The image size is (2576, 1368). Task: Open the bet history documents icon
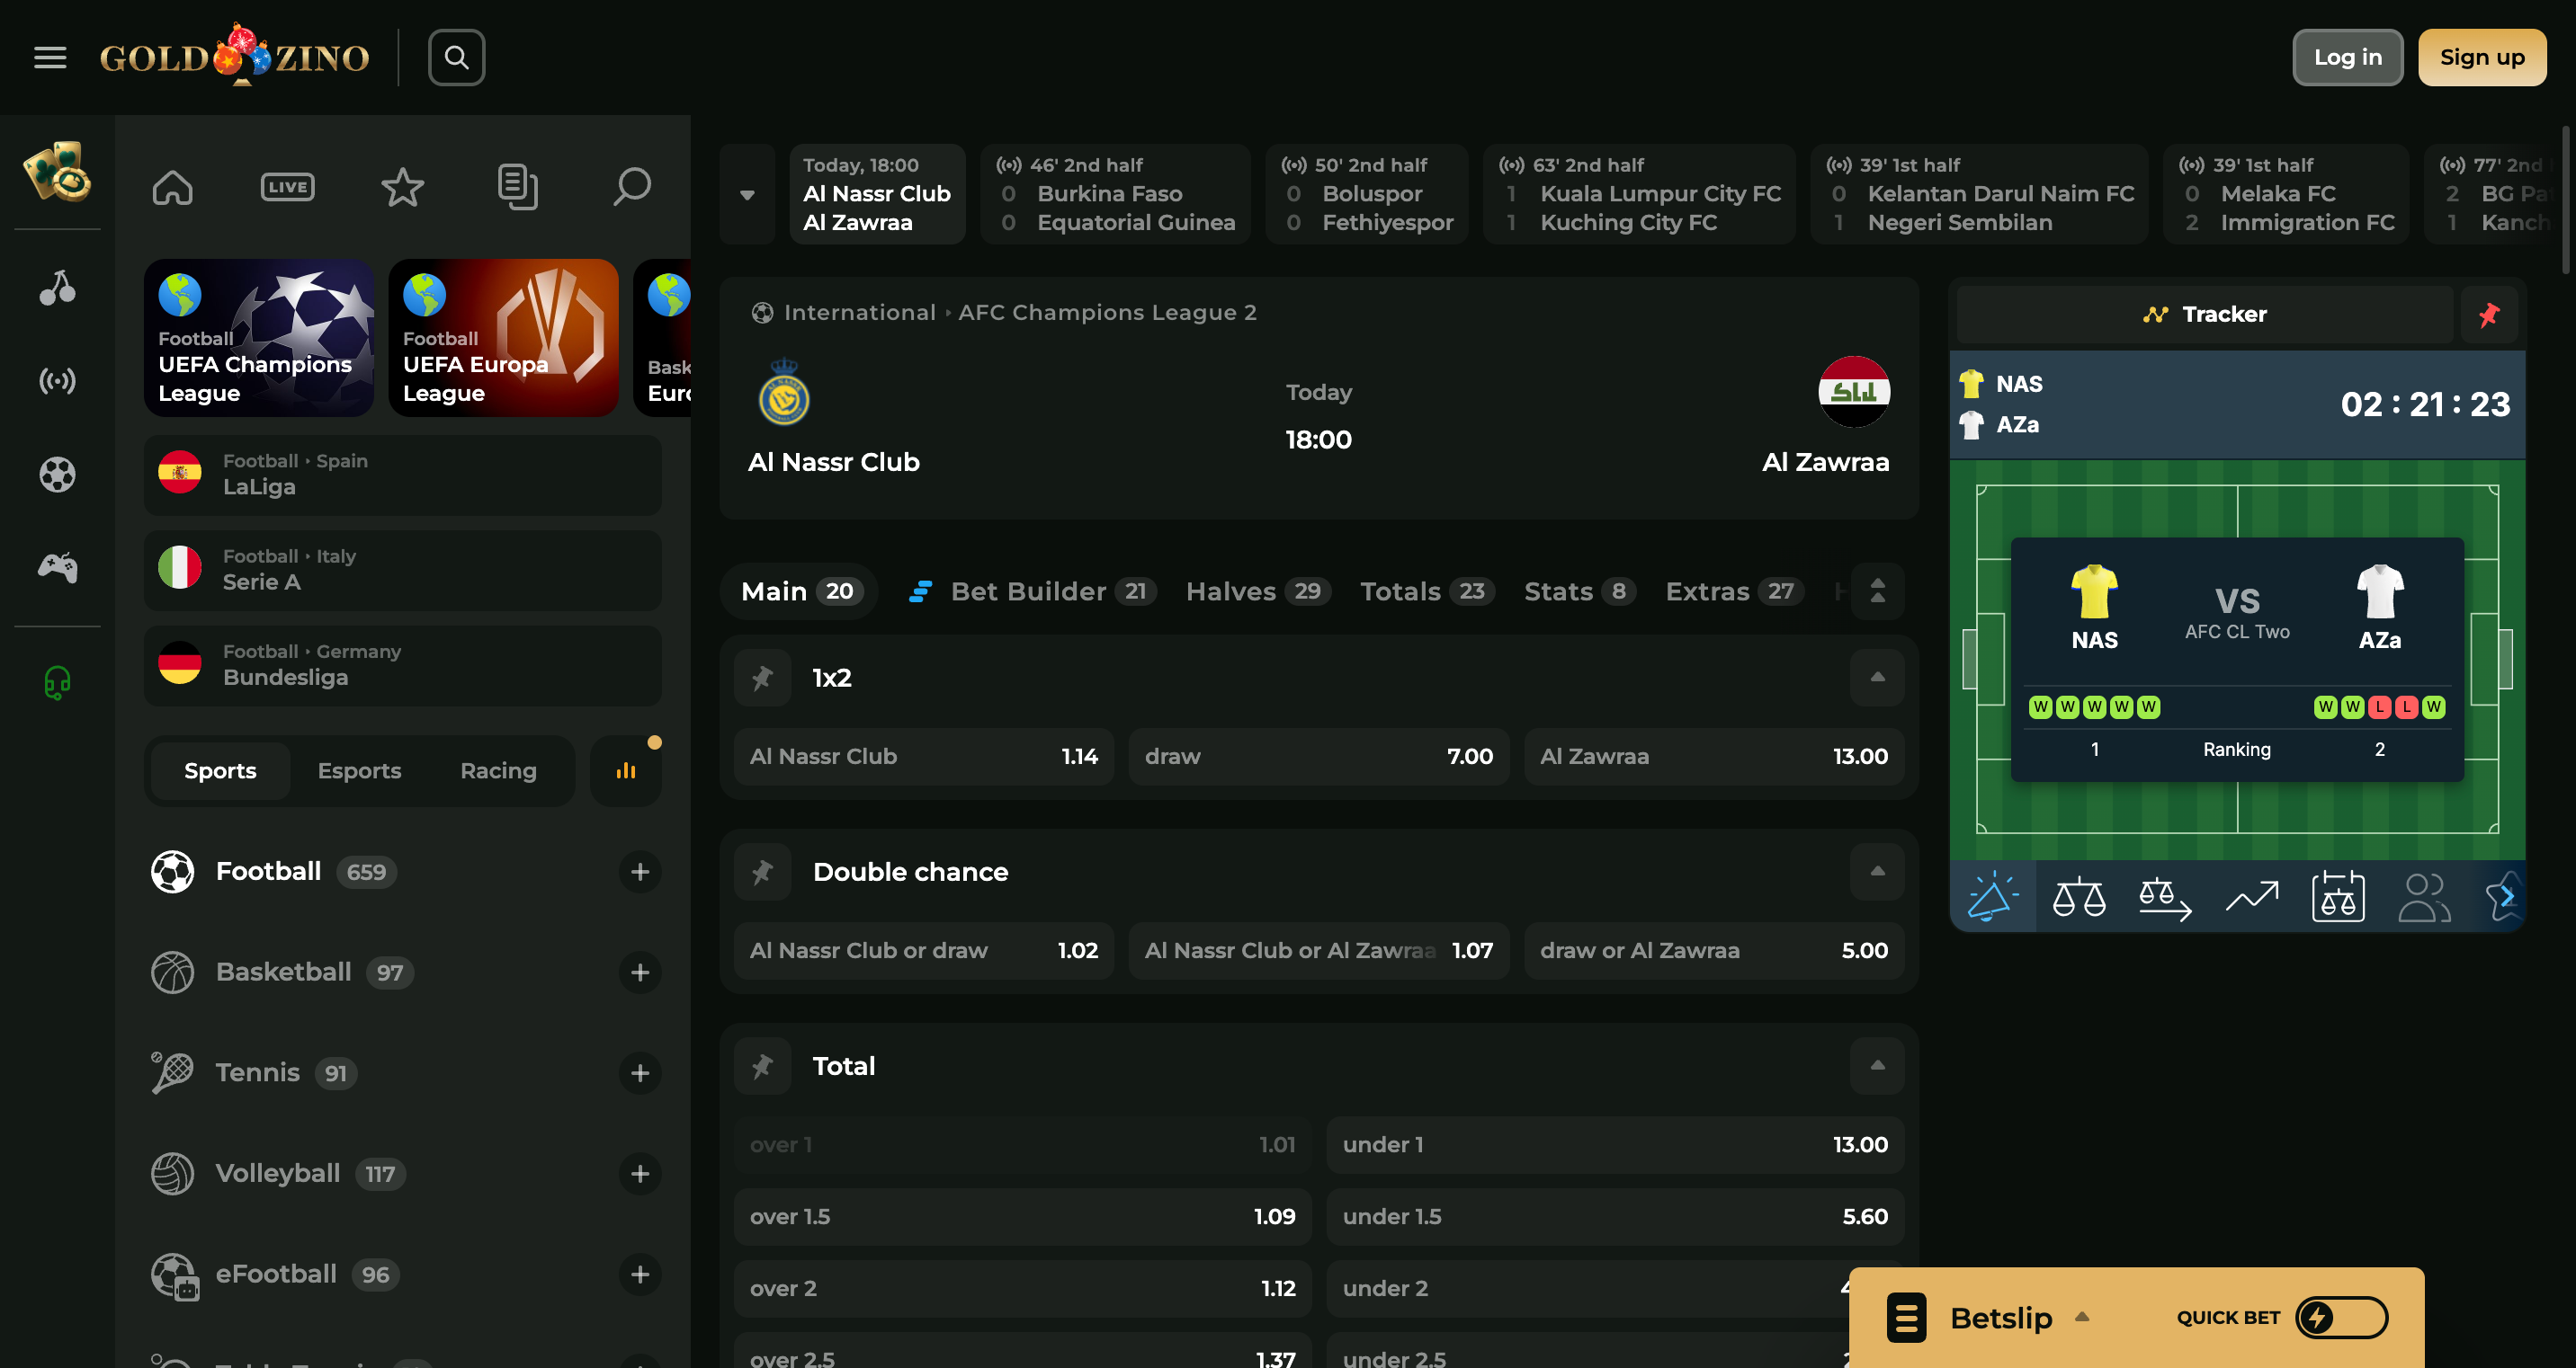(x=517, y=187)
